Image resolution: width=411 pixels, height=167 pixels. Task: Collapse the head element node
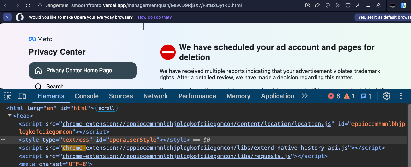(x=10, y=116)
